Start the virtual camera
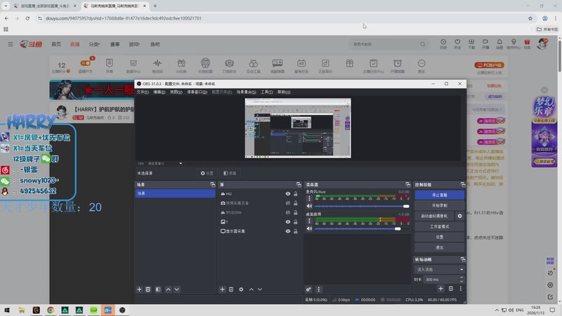Image resolution: width=562 pixels, height=316 pixels. (434, 216)
